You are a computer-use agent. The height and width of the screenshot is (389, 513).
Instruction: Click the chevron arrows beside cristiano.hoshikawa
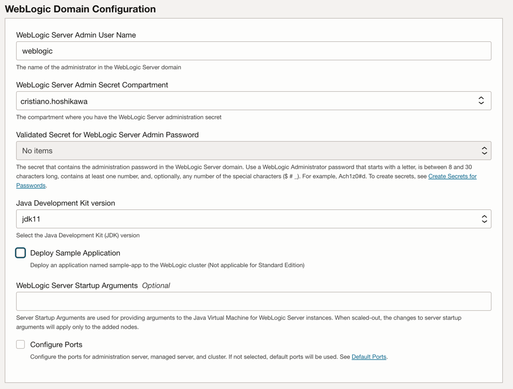(x=481, y=101)
